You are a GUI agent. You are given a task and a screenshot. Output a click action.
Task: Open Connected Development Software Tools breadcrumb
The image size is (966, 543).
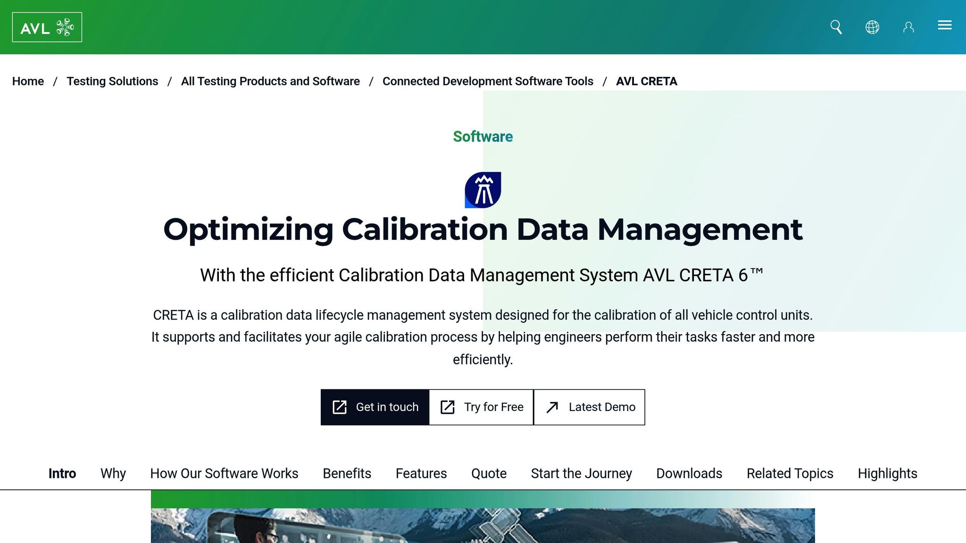click(x=488, y=82)
